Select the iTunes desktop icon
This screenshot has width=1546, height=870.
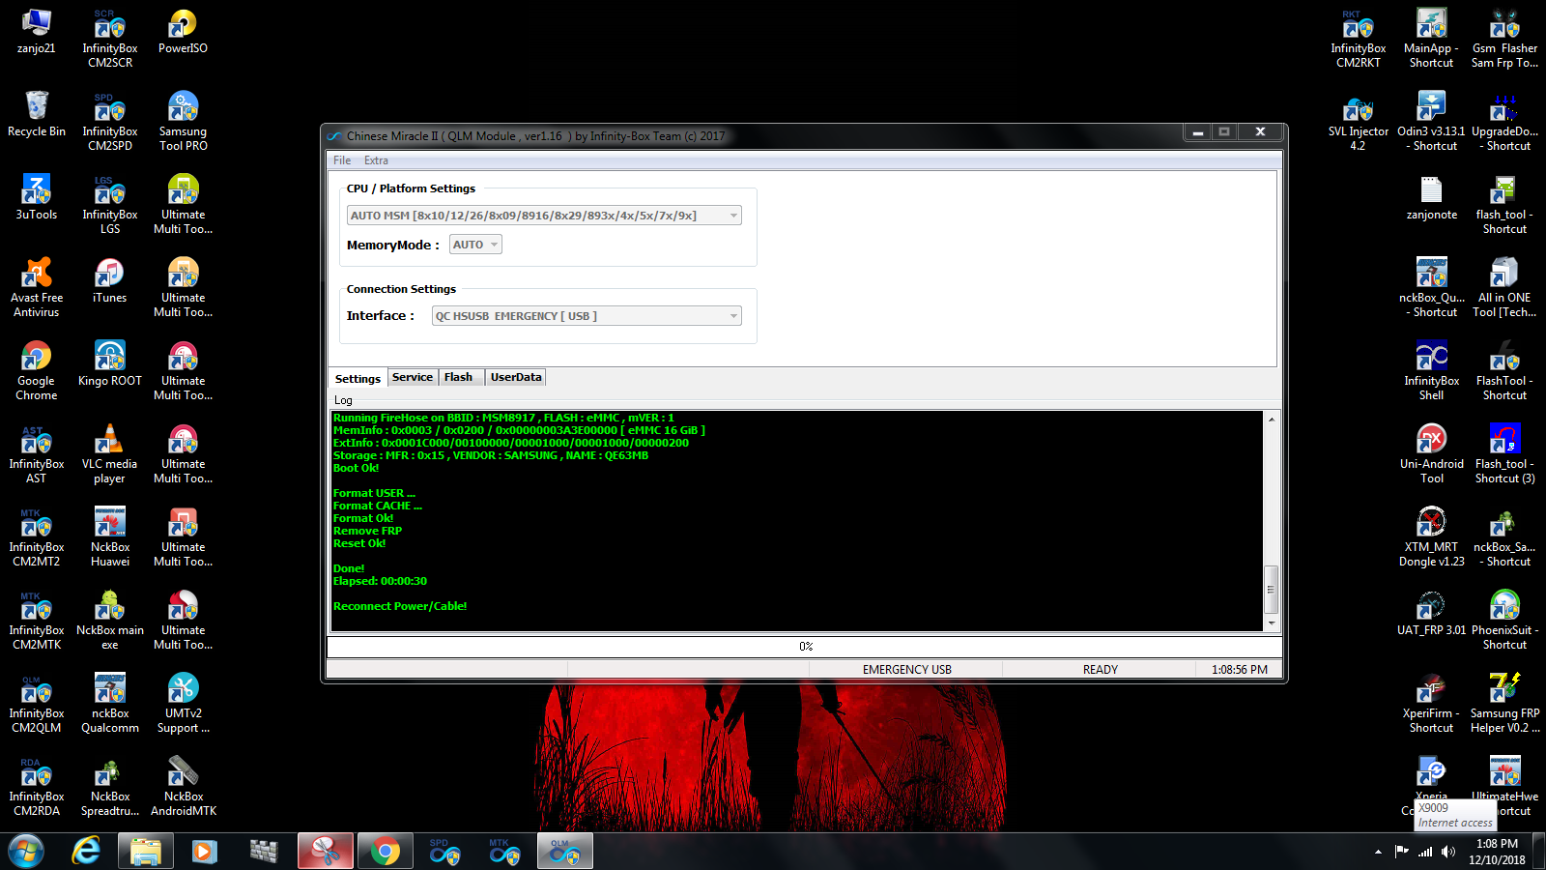coord(110,281)
